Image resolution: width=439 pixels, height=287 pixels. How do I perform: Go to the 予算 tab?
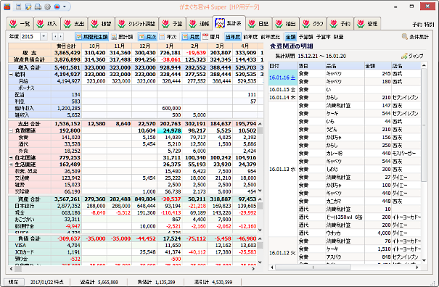(x=172, y=24)
